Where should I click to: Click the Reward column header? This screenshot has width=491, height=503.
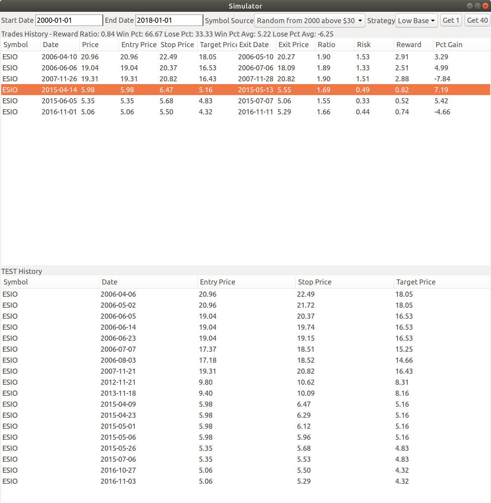pyautogui.click(x=413, y=45)
